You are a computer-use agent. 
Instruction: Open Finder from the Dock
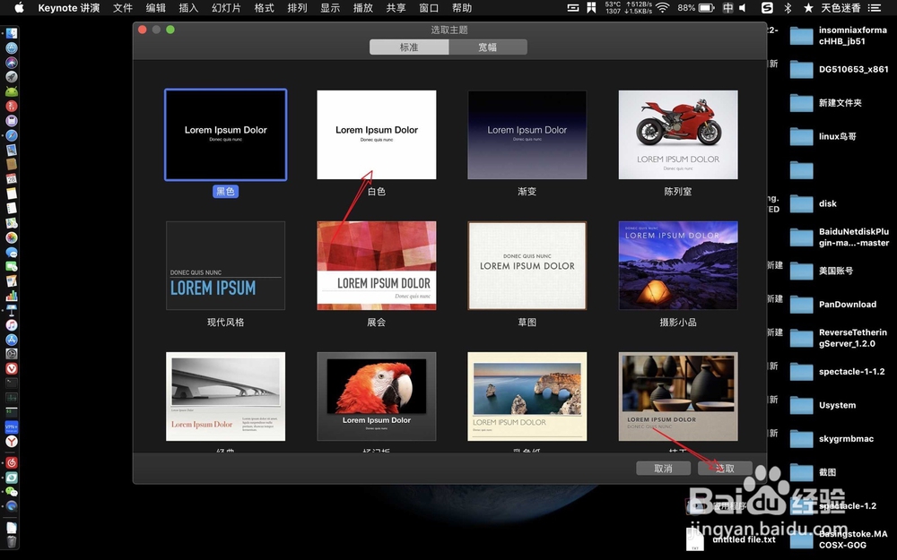pos(12,33)
